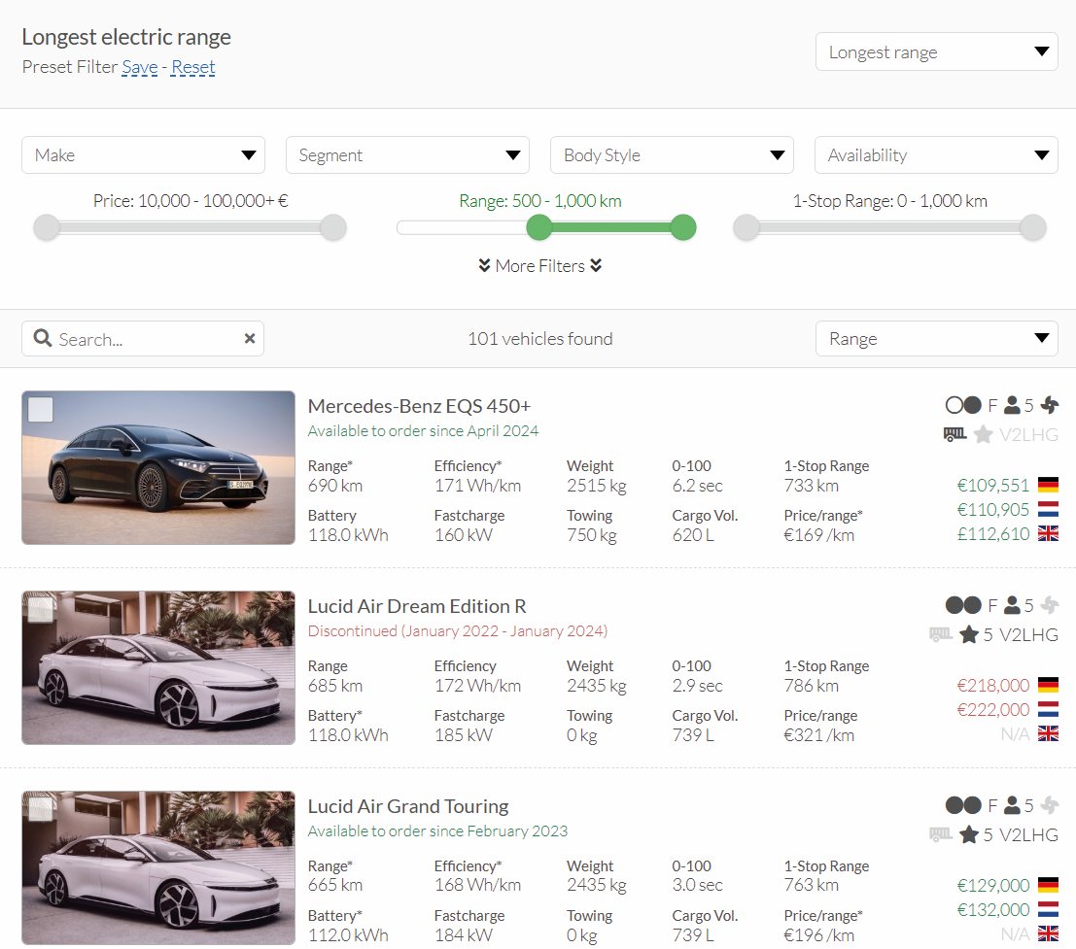This screenshot has width=1076, height=949.
Task: Click the Price slider minimum handle
Action: 47,227
